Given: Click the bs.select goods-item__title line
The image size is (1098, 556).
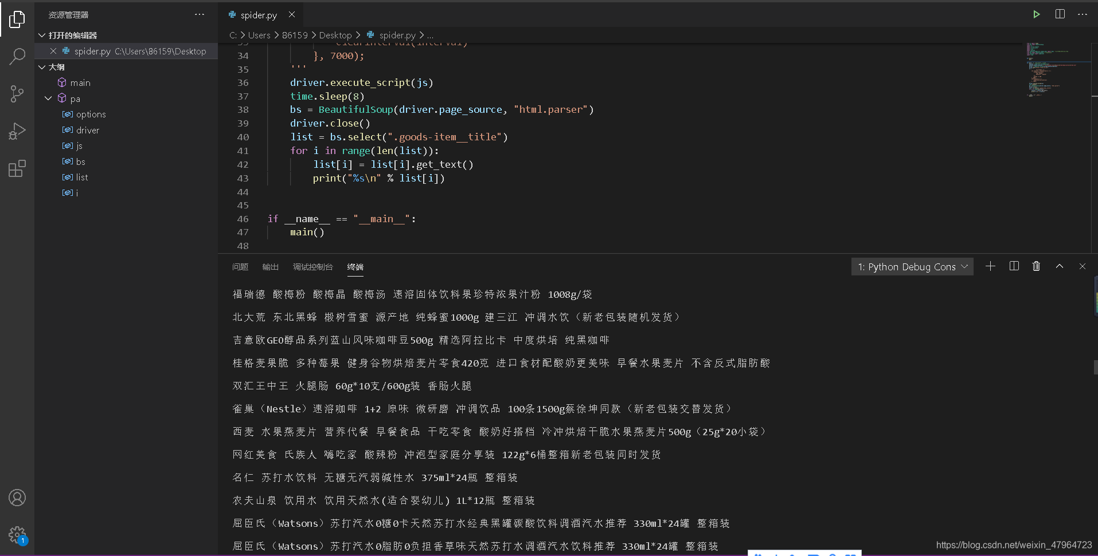Looking at the screenshot, I should 398,137.
